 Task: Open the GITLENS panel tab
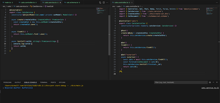pos(62,82)
